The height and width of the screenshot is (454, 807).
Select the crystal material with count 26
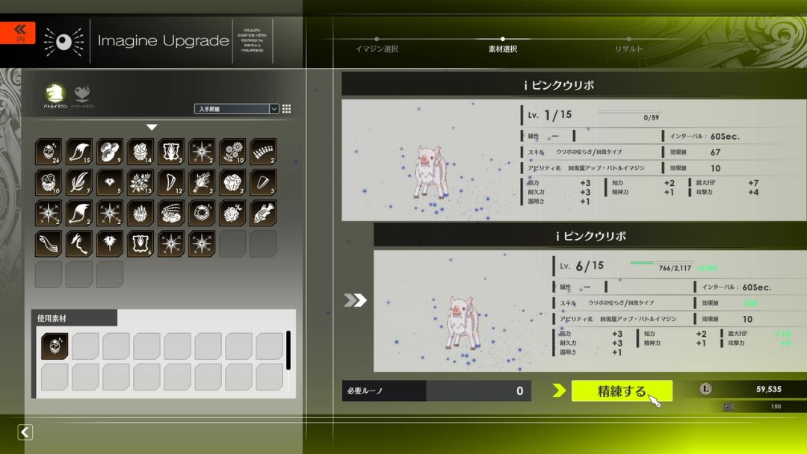(49, 152)
